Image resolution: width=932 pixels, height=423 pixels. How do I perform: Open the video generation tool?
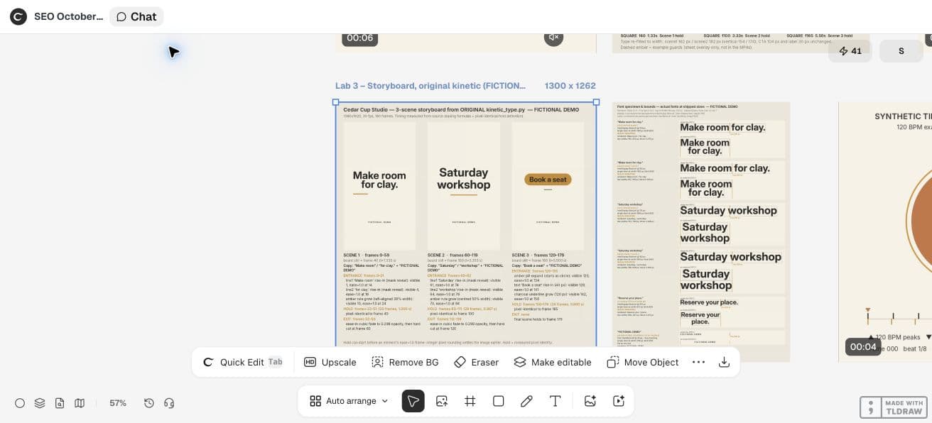click(618, 401)
